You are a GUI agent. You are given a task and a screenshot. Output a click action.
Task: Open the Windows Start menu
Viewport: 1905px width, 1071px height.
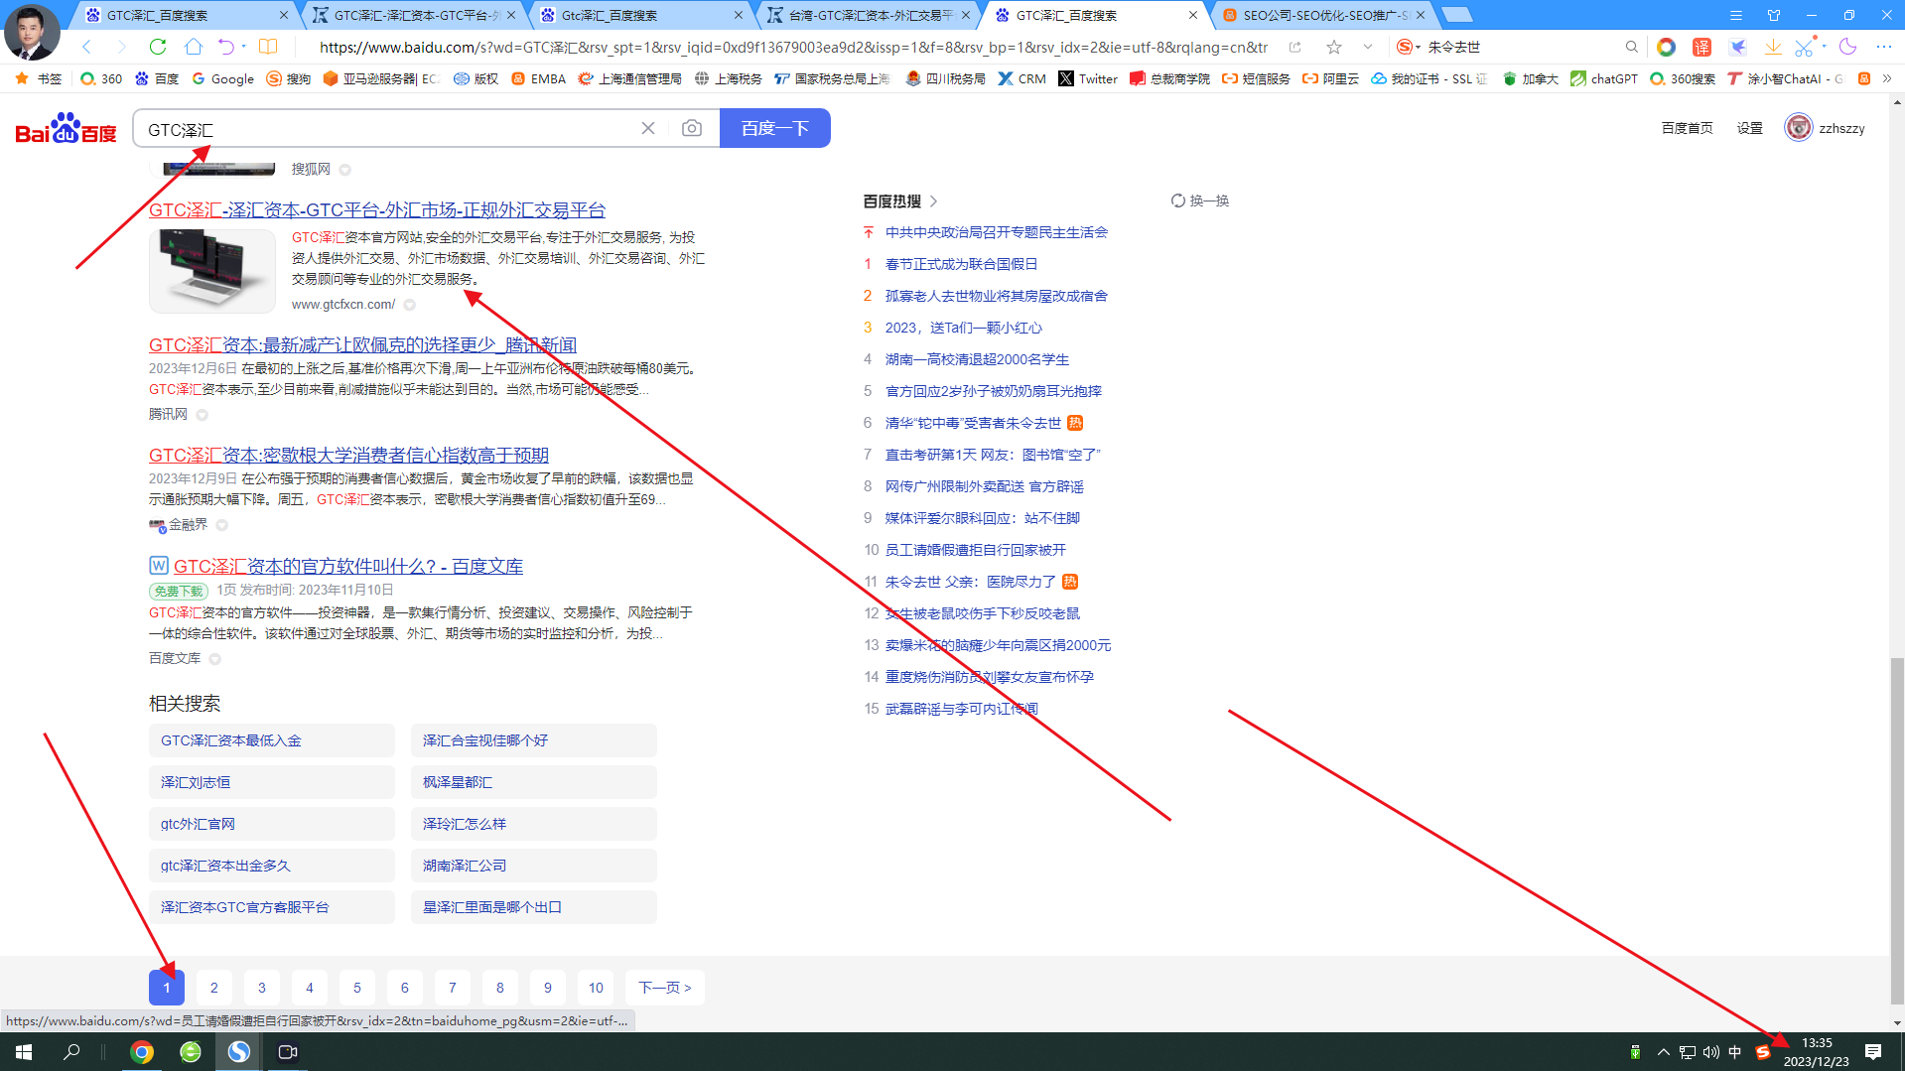[x=24, y=1052]
